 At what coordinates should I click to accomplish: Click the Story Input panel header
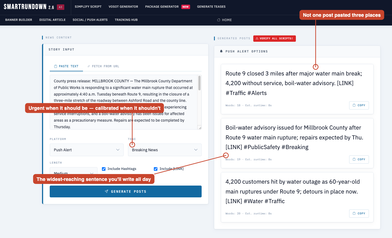(x=126, y=49)
